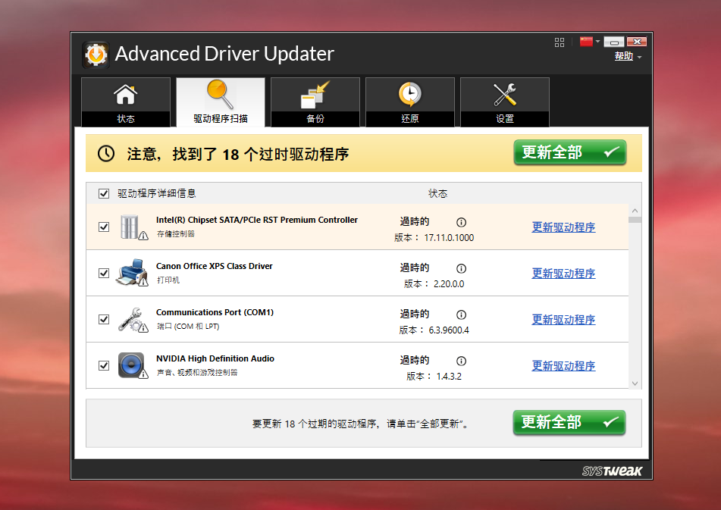
Task: Uncheck the Intel Chipset SATA driver checkbox
Action: (x=104, y=227)
